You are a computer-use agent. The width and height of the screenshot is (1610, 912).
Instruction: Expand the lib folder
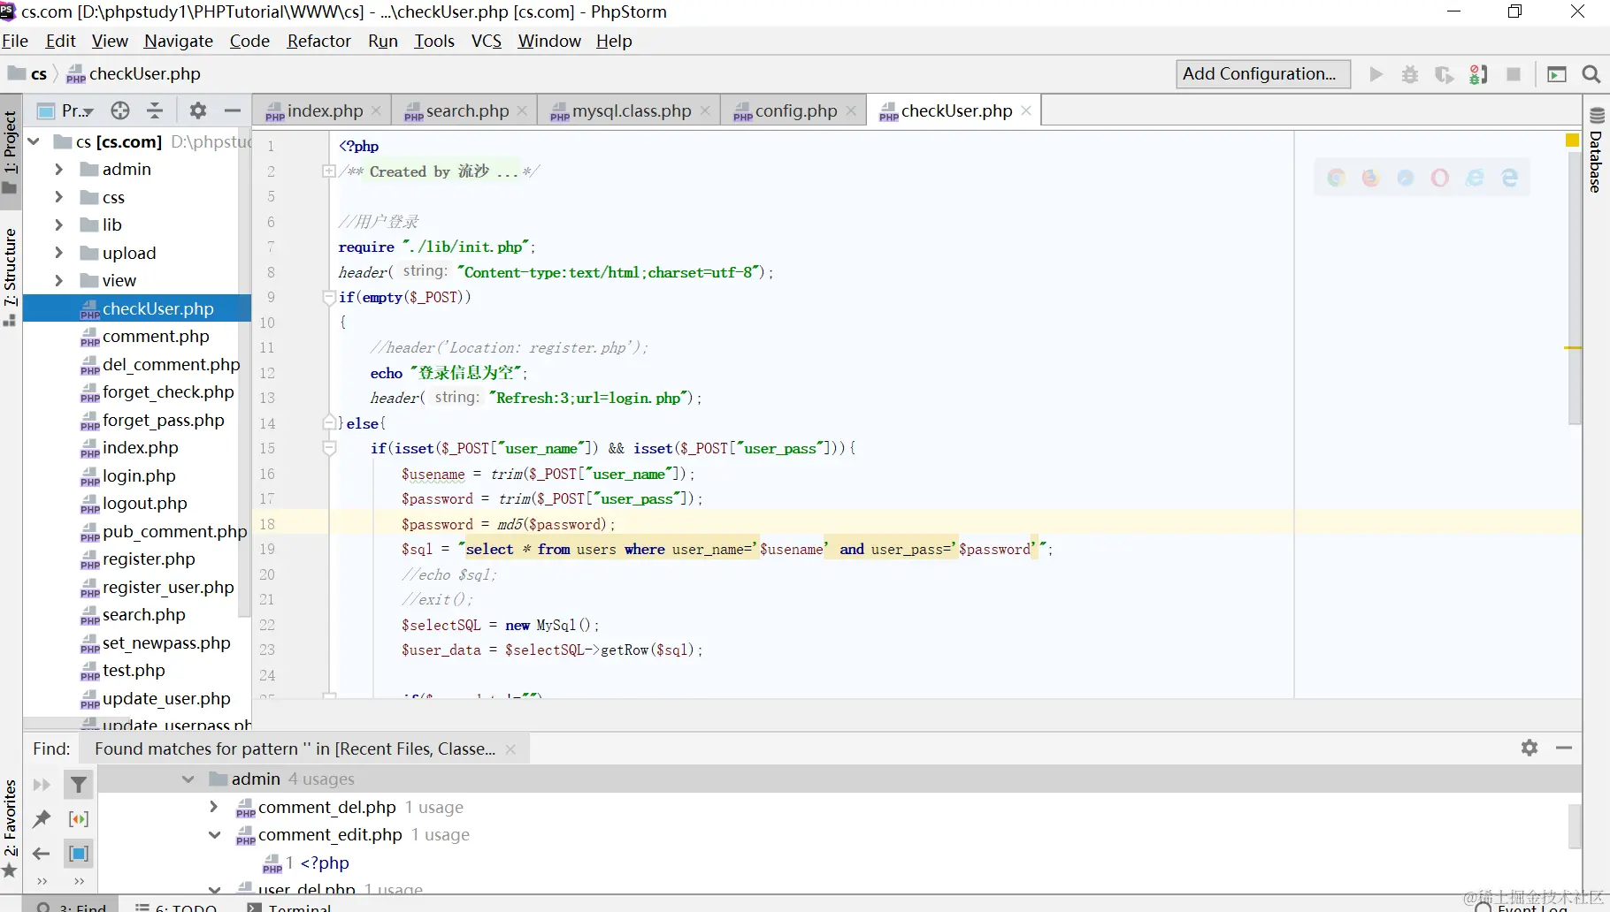pos(58,224)
